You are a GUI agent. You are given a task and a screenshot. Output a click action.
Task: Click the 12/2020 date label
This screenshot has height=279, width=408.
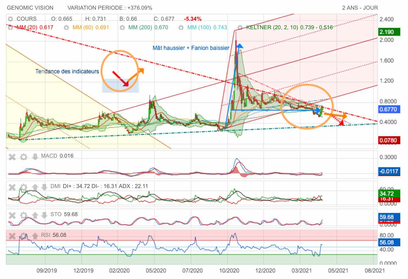tap(265, 270)
